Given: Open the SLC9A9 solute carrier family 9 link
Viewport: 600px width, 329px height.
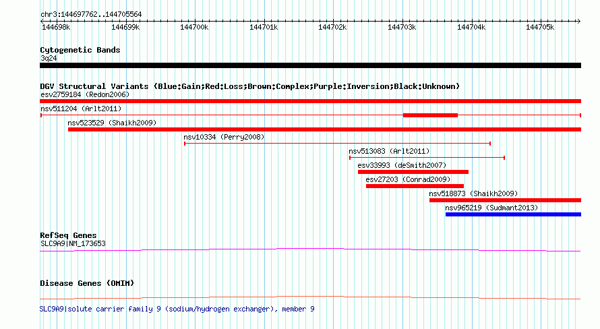Looking at the screenshot, I should (x=177, y=309).
